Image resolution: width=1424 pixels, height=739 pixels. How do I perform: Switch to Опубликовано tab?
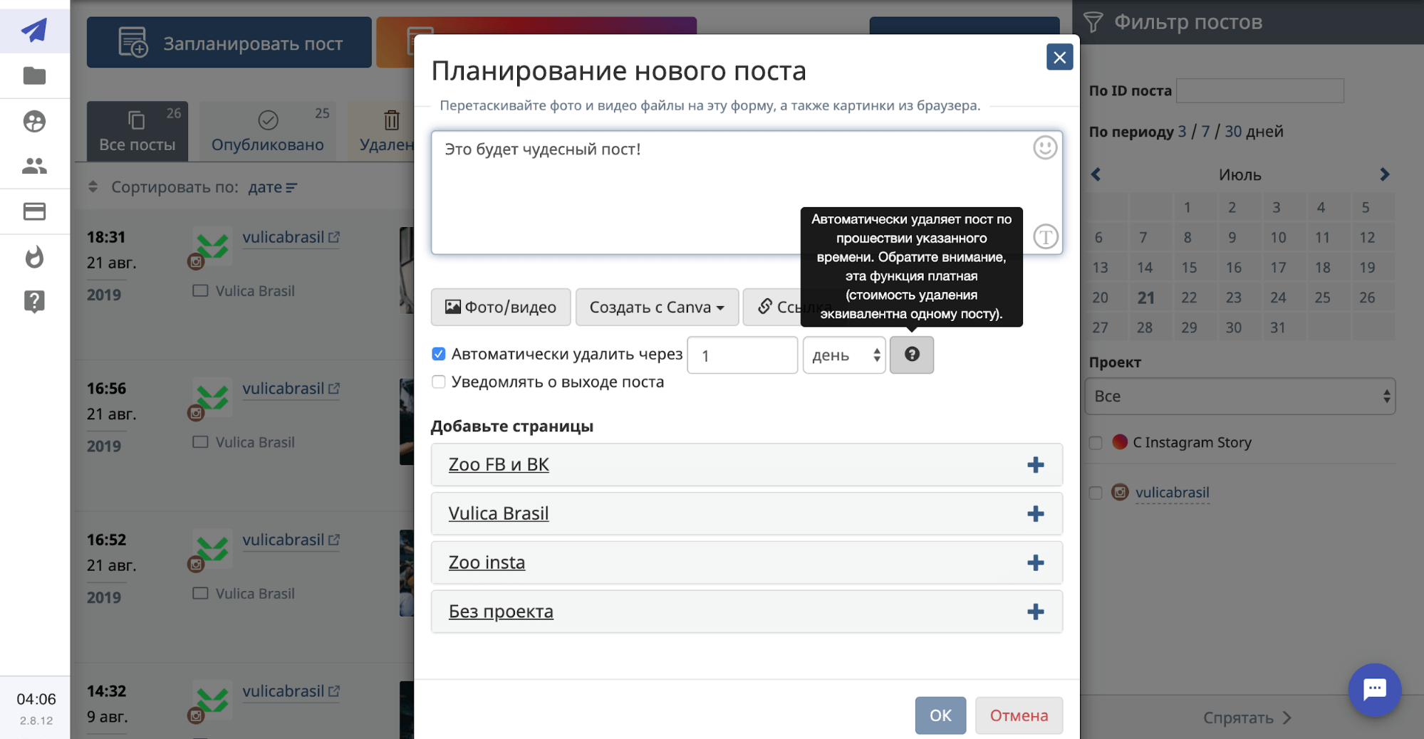click(268, 131)
